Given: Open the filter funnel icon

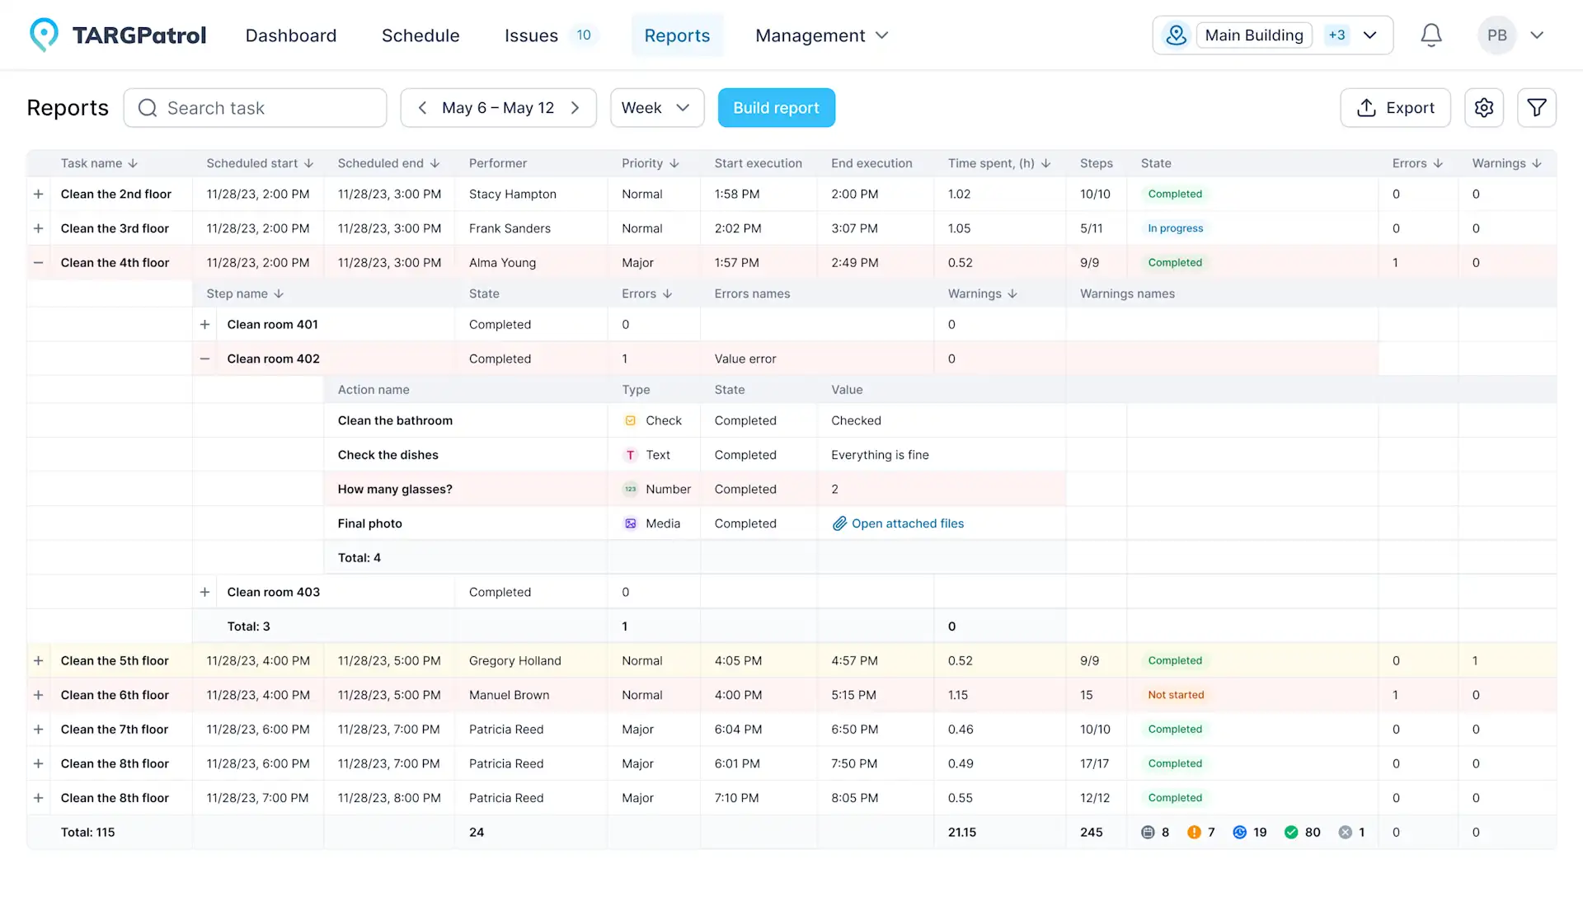Looking at the screenshot, I should [1536, 108].
